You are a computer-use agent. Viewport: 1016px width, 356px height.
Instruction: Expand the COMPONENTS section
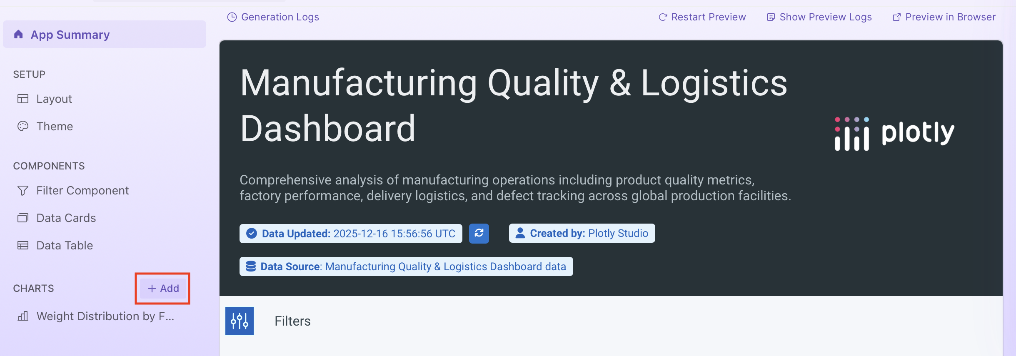[48, 165]
